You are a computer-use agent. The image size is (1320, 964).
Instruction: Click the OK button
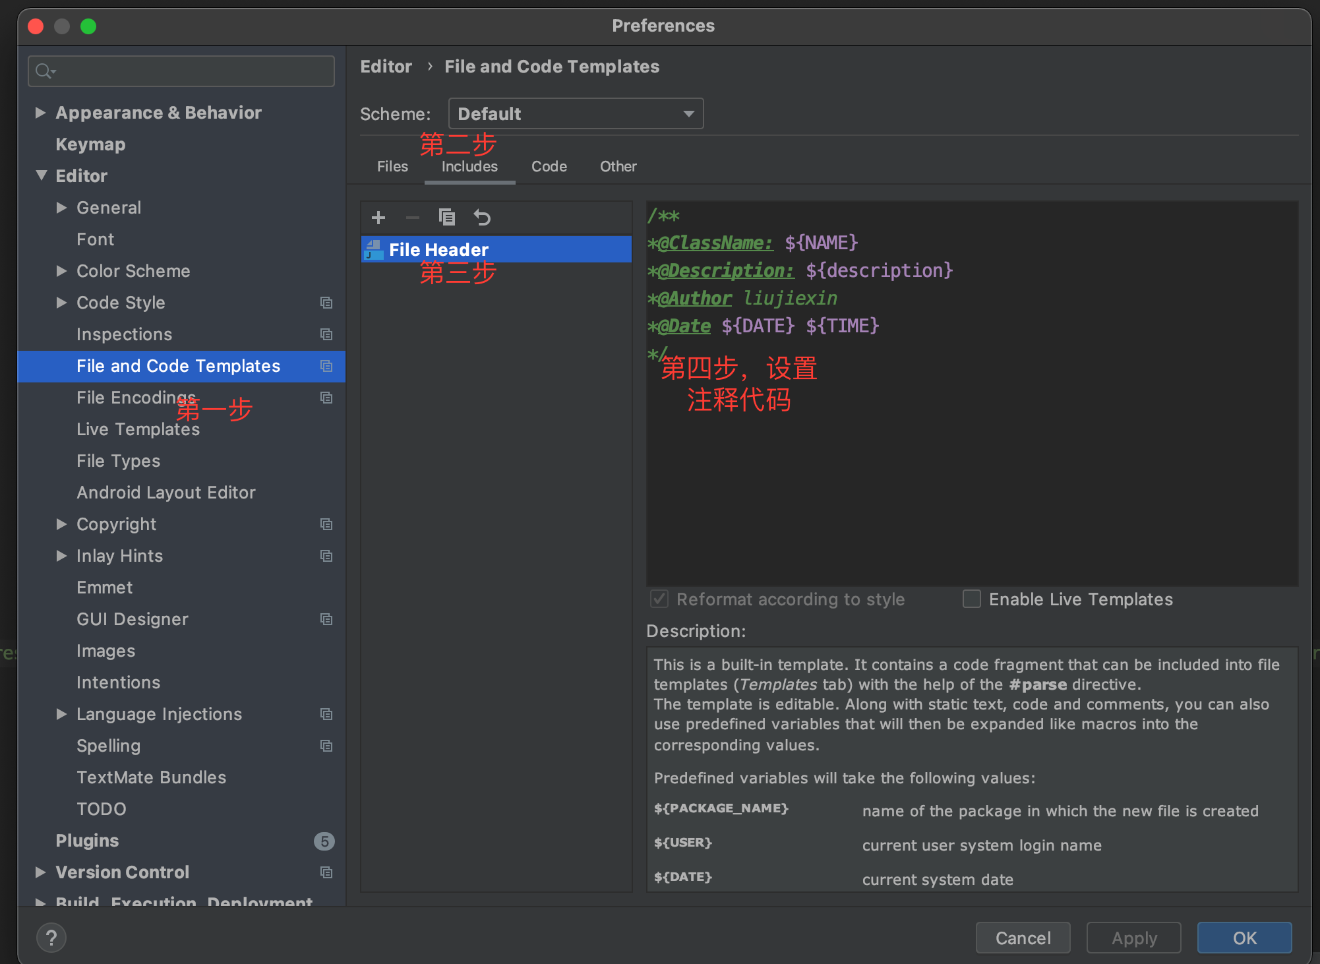pos(1244,938)
